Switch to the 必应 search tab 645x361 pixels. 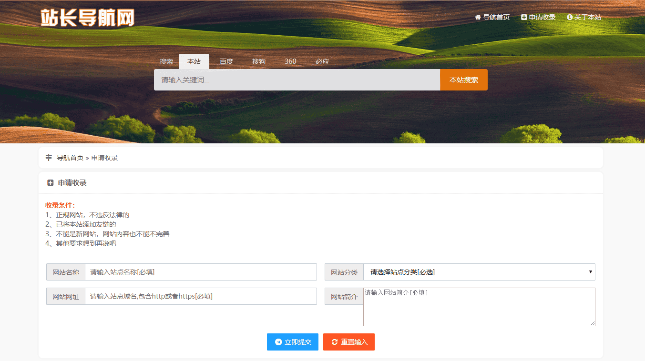(x=322, y=61)
